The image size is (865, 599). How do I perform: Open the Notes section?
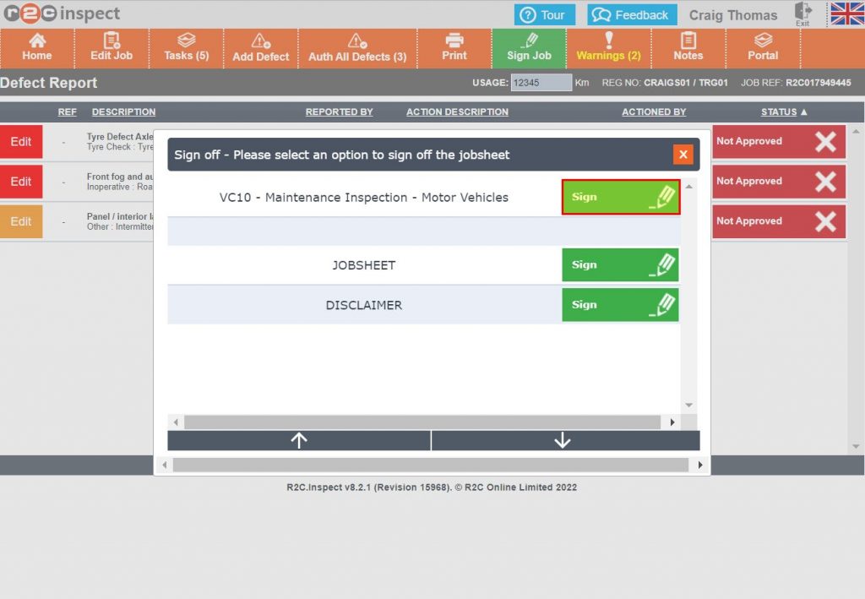[x=689, y=48]
